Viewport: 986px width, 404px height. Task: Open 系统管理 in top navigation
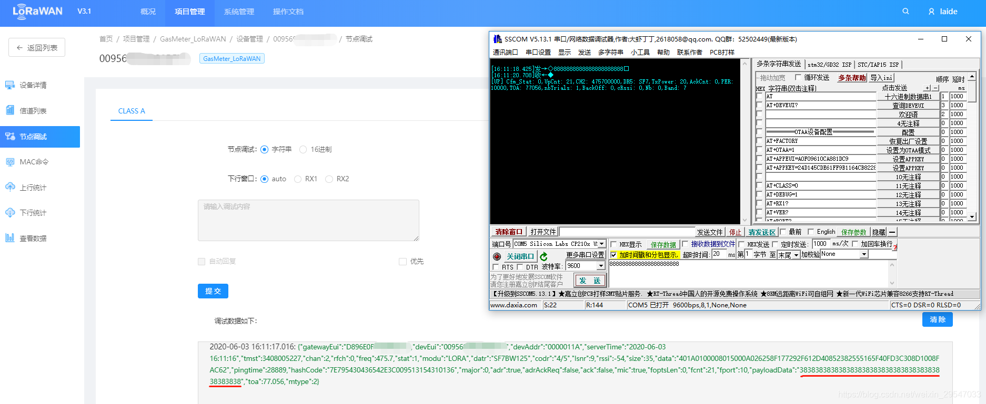[239, 12]
